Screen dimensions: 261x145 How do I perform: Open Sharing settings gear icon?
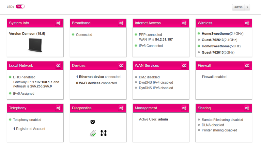pos(247,108)
